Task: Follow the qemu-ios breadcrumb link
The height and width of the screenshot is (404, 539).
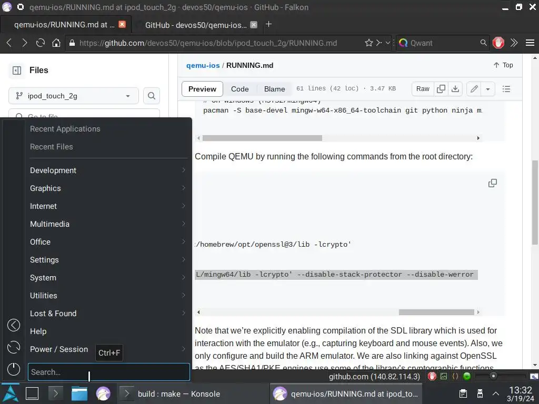Action: pyautogui.click(x=203, y=65)
